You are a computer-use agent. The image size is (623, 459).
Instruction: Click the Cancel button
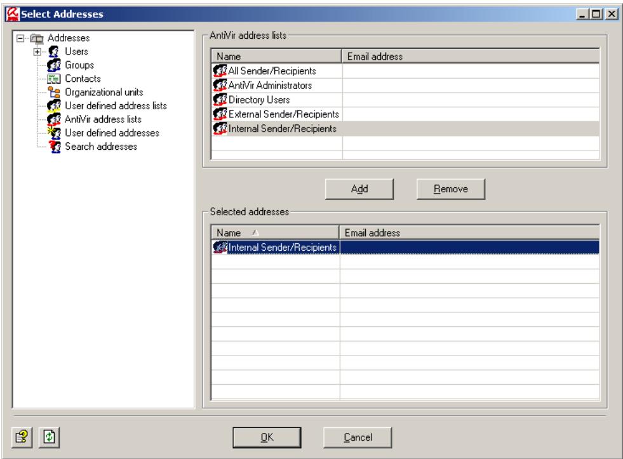point(358,437)
